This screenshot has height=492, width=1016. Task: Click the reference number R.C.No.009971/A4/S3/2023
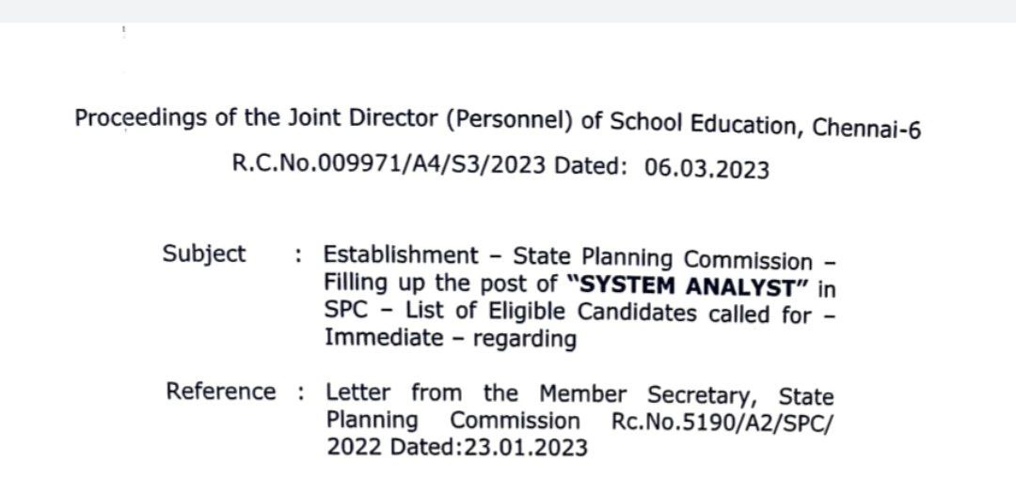389,165
